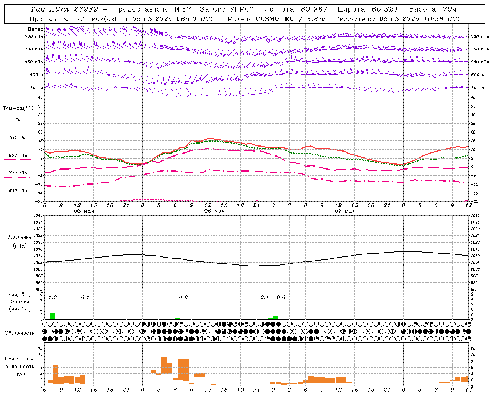Select the provider text ФГБУ "ЗапСиб УГМС"
This screenshot has height=393, width=491.
(214, 9)
